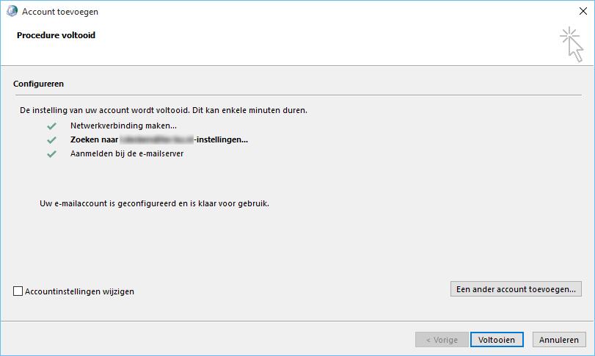Image resolution: width=595 pixels, height=356 pixels.
Task: Close the Account toevoegen dialog
Action: 577,12
